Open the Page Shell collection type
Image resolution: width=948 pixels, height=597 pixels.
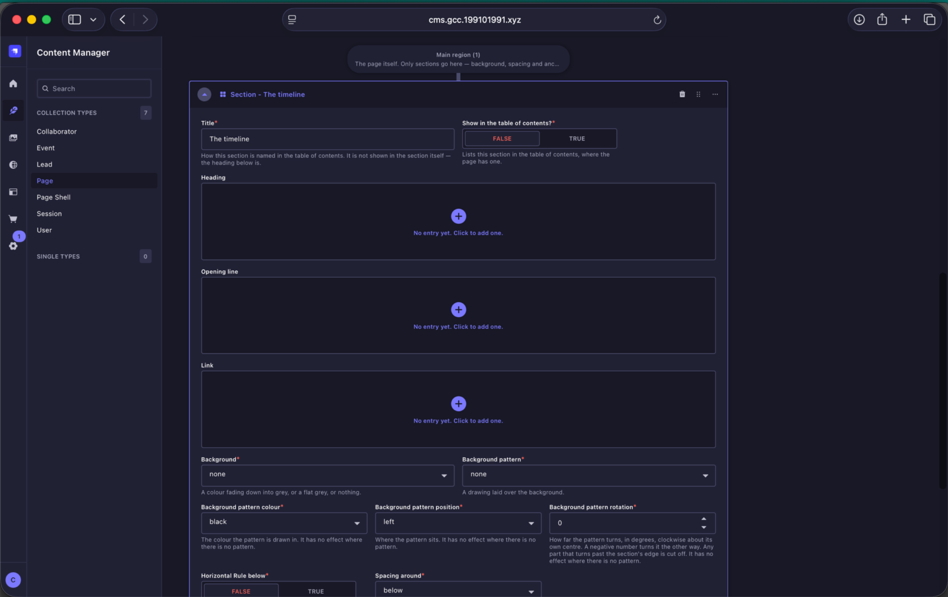53,197
